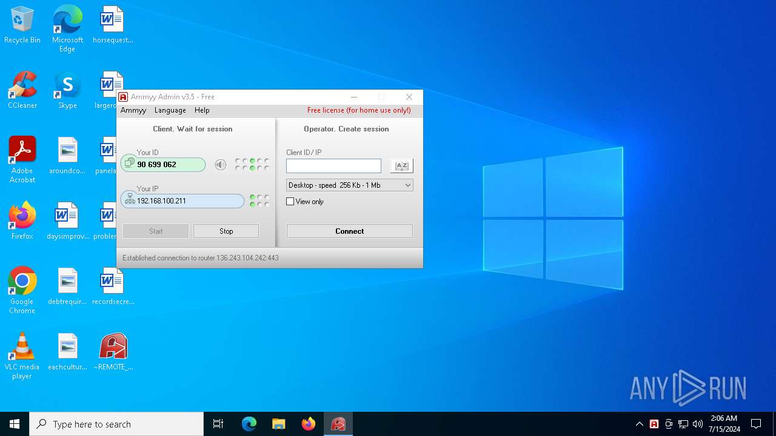Click the Your ID field 90 699 062
776x436 pixels.
[x=163, y=165]
